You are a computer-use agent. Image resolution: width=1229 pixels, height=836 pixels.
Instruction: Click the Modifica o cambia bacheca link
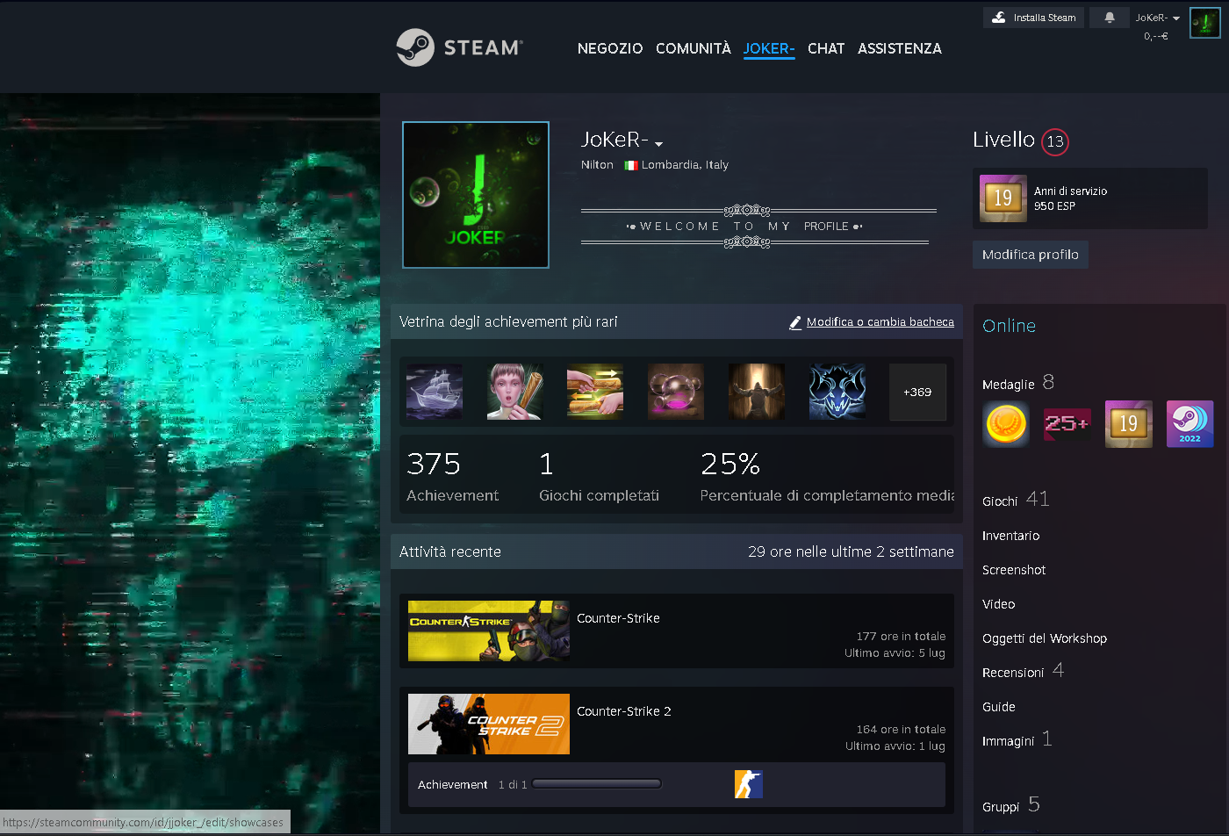880,322
